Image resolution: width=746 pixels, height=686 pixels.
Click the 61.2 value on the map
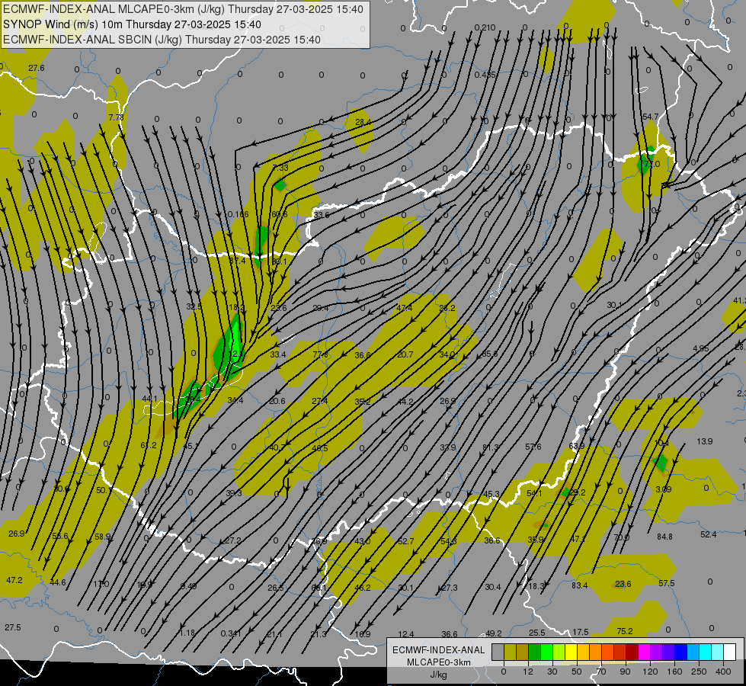click(149, 446)
